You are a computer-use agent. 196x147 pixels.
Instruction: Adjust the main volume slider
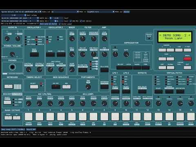(x=13, y=15)
